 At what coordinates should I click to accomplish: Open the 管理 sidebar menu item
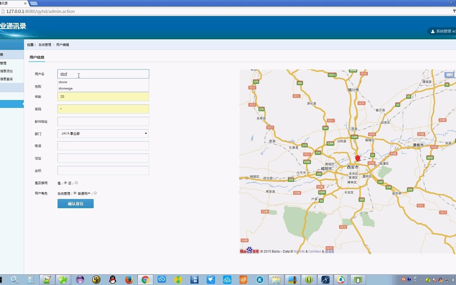tap(3, 63)
